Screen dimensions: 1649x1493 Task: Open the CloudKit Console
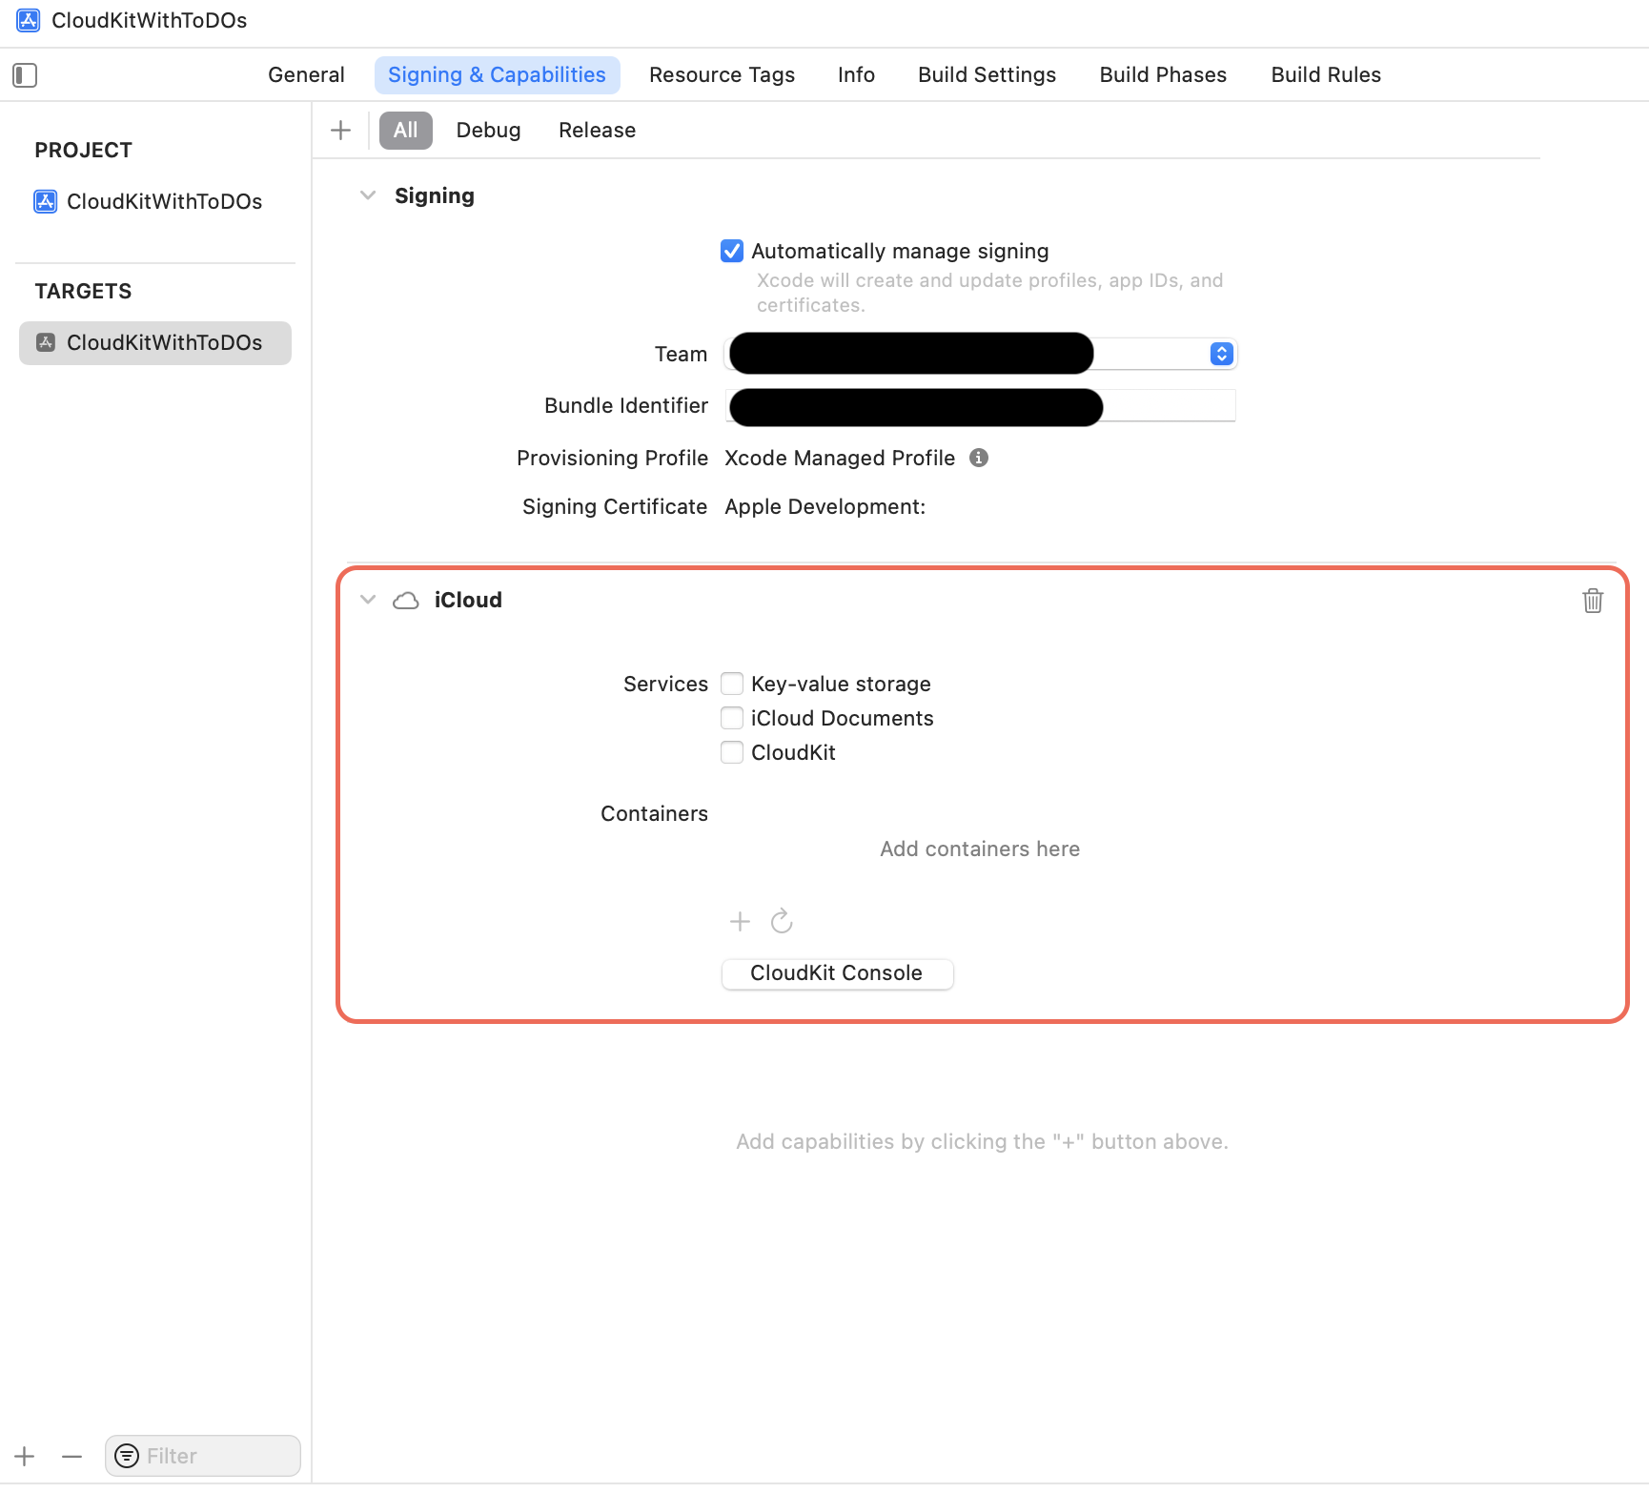pos(836,972)
